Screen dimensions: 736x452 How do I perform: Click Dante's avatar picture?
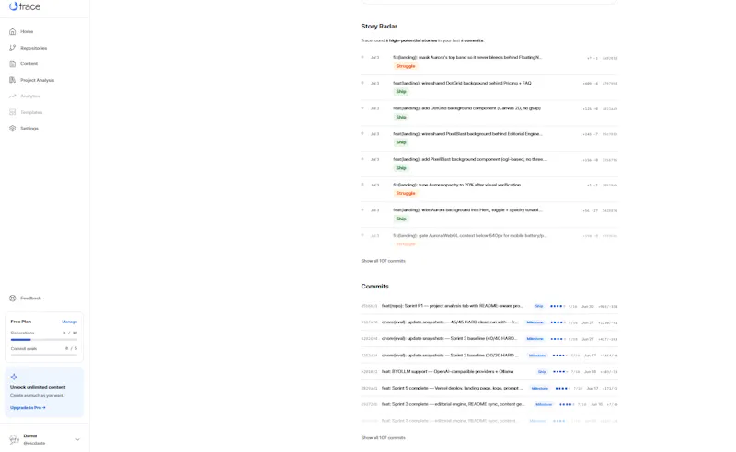point(14,439)
